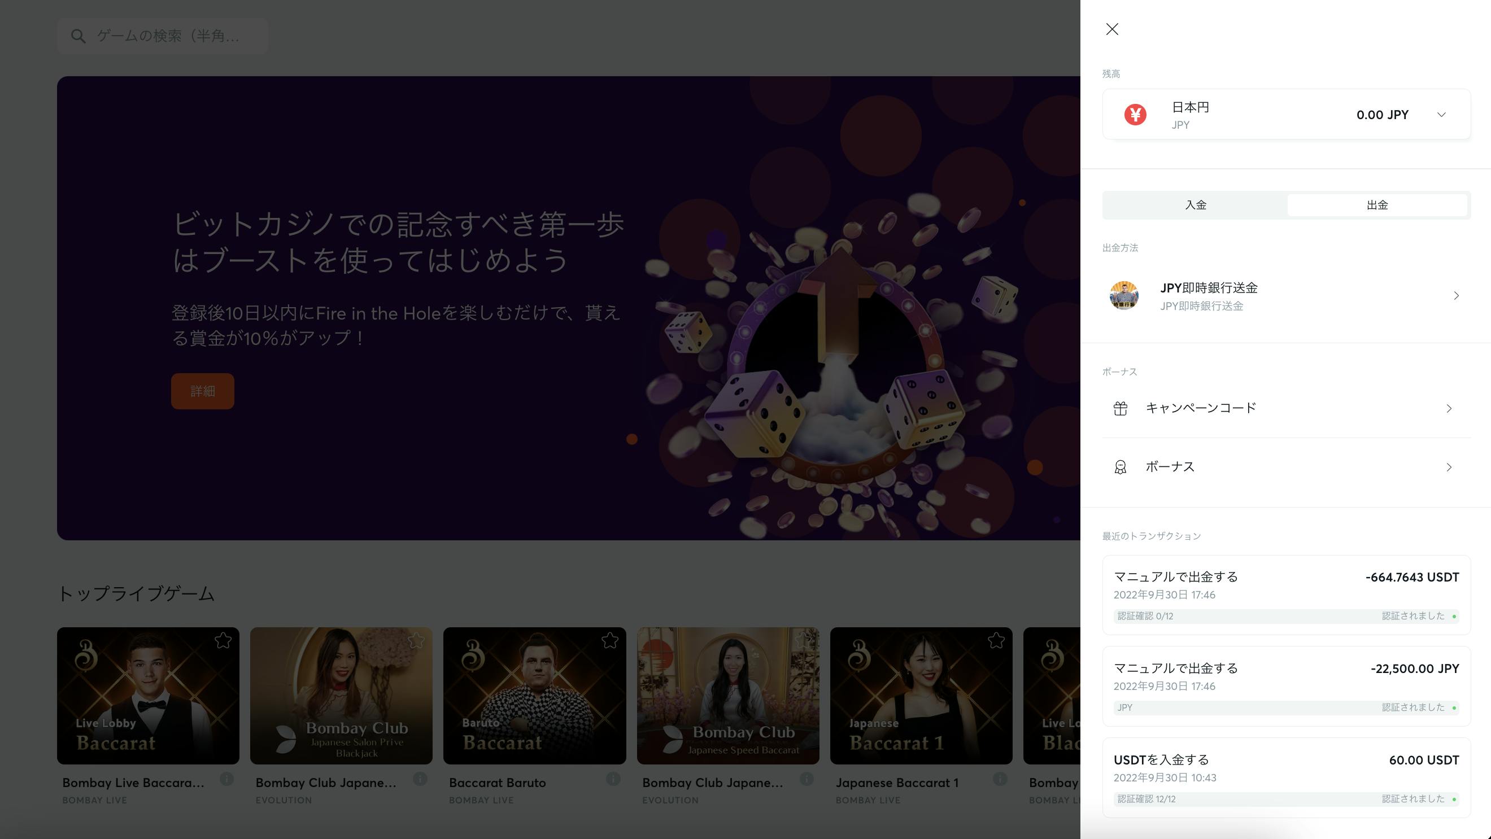Image resolution: width=1491 pixels, height=839 pixels.
Task: Switch to the 入金 deposit tab
Action: 1195,205
